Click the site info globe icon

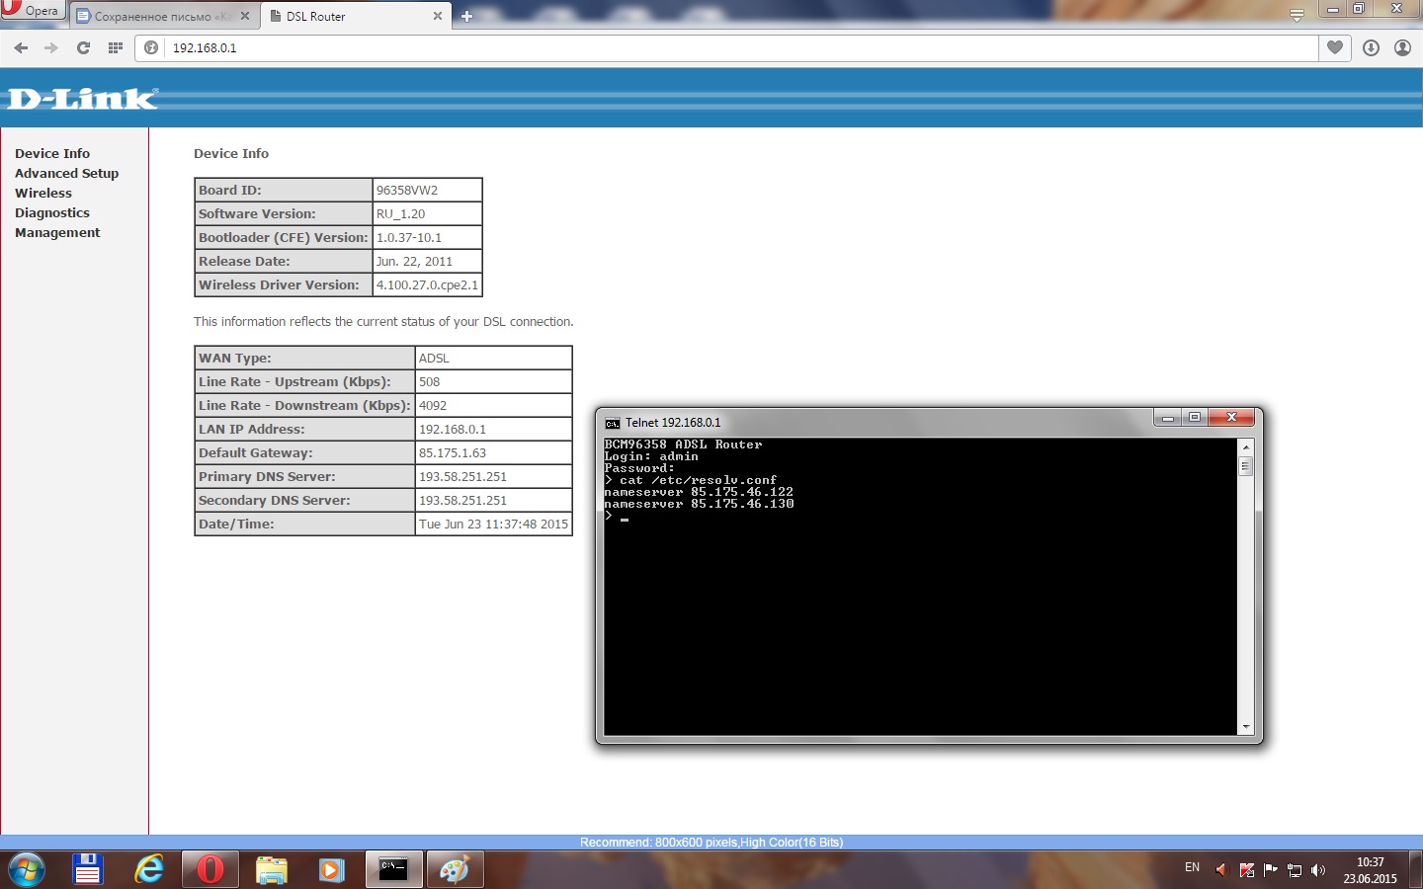151,47
